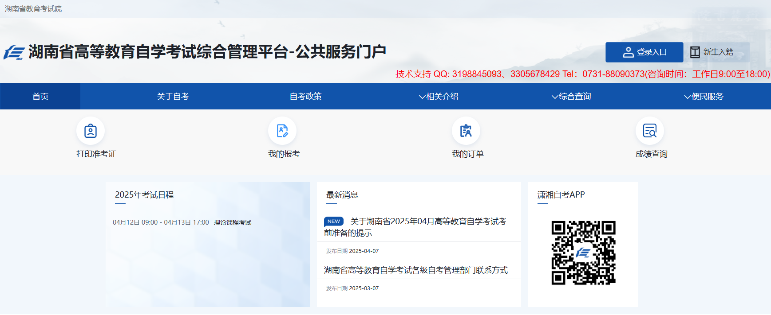
Task: Click the 打印准考证 clipboard icon
Action: [x=91, y=131]
